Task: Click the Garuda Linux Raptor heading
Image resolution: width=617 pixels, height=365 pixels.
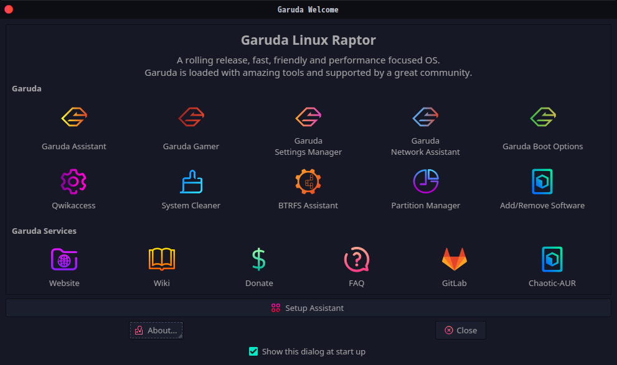Action: click(x=309, y=40)
